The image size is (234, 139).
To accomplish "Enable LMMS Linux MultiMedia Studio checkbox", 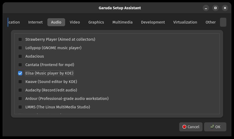I will point(20,107).
